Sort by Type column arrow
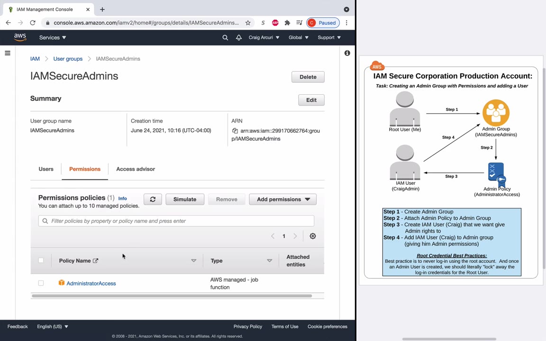The image size is (546, 341). (270, 260)
